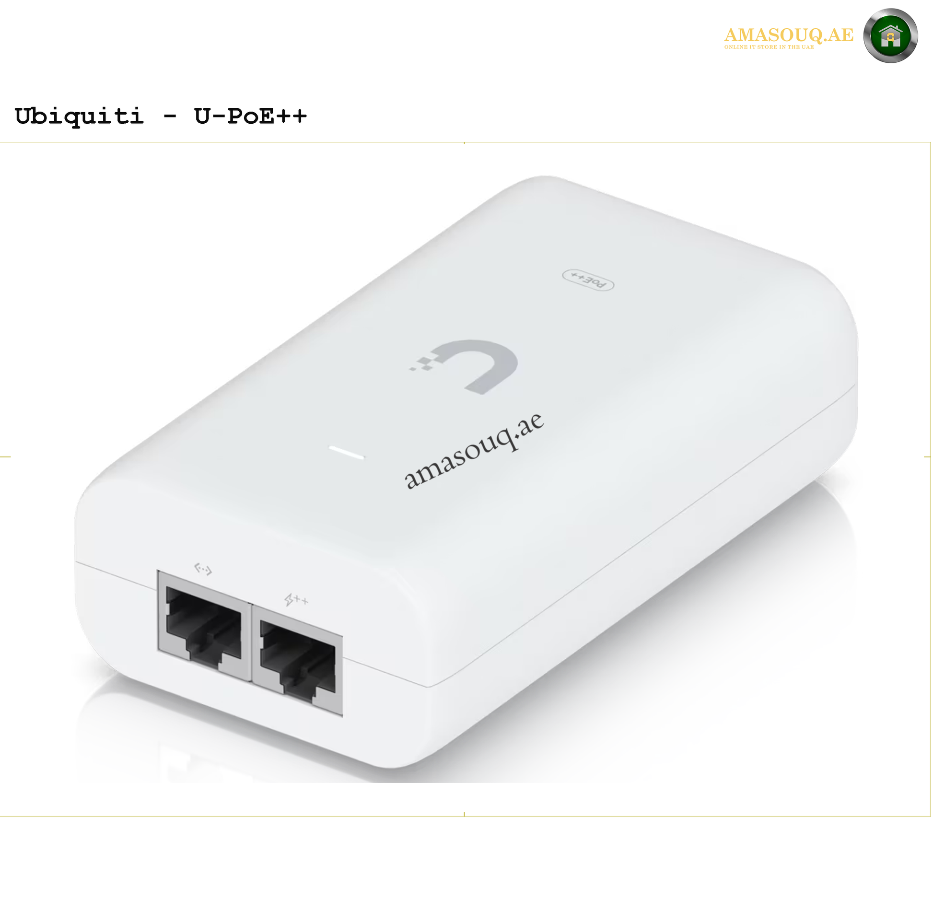Click the amasouq.ae watermark text
Image resolution: width=933 pixels, height=899 pixels.
[x=475, y=451]
